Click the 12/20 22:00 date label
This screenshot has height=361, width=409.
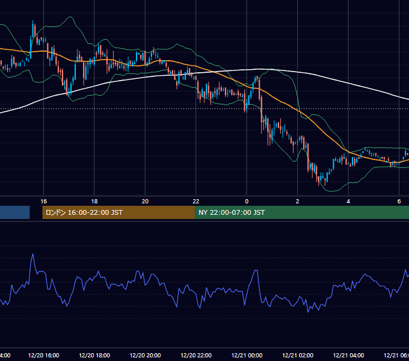(x=196, y=355)
